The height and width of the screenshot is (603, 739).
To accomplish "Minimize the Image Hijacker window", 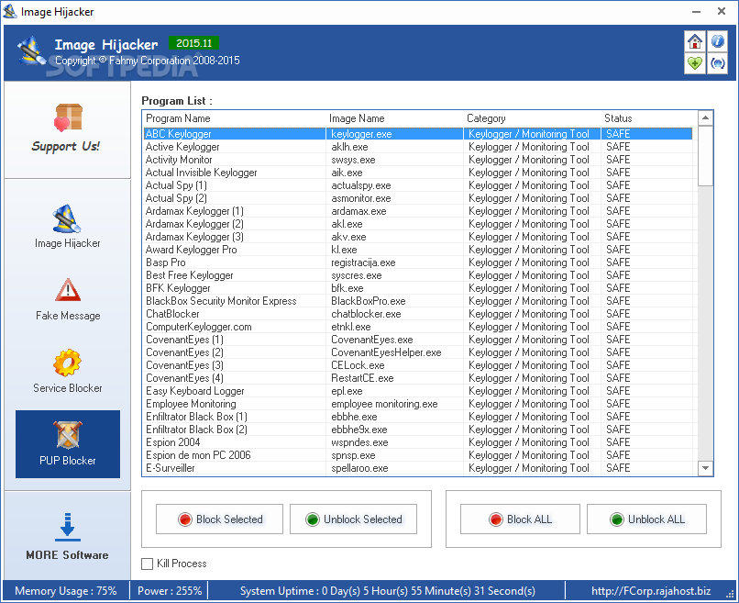I will pos(696,11).
